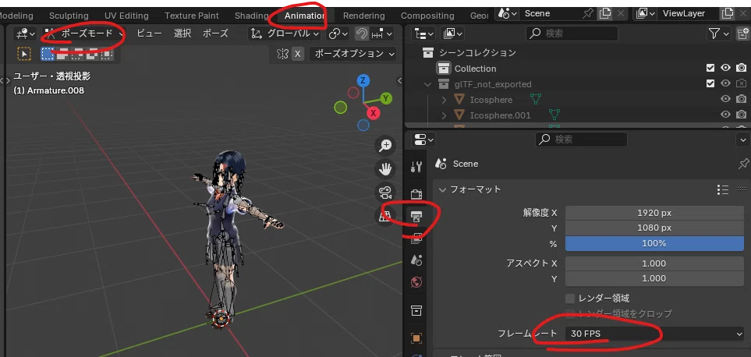Click the viewport zoom magnifier icon
Viewport: 751px width, 357px height.
coord(385,146)
